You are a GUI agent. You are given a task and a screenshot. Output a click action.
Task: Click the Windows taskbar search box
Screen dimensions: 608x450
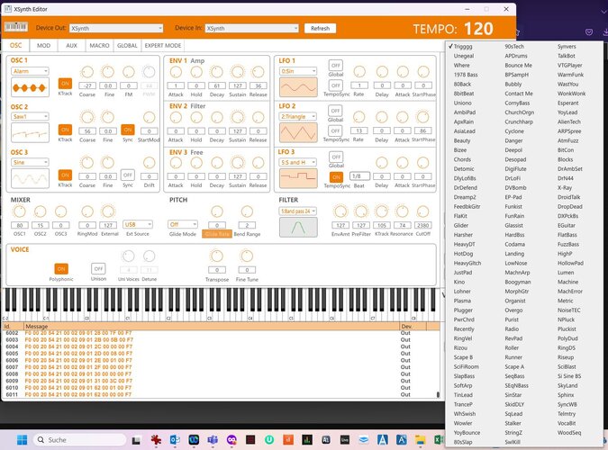[x=80, y=440]
